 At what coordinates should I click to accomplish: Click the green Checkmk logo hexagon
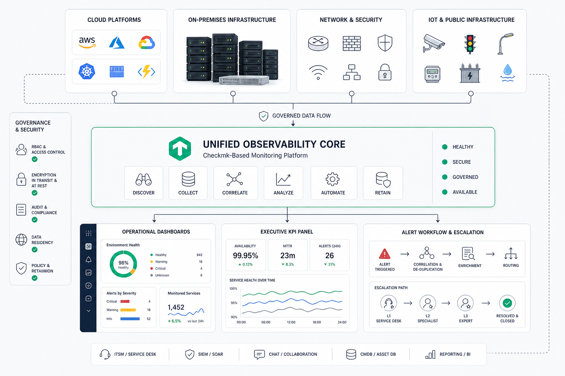pos(180,149)
